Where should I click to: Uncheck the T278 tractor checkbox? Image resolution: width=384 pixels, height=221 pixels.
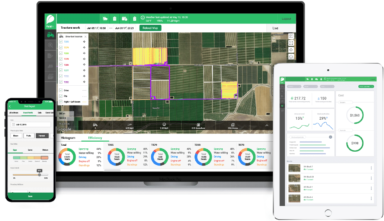point(61,59)
